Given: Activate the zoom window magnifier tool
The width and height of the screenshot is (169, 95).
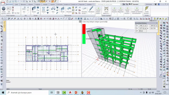Looking at the screenshot, I should [2, 19].
